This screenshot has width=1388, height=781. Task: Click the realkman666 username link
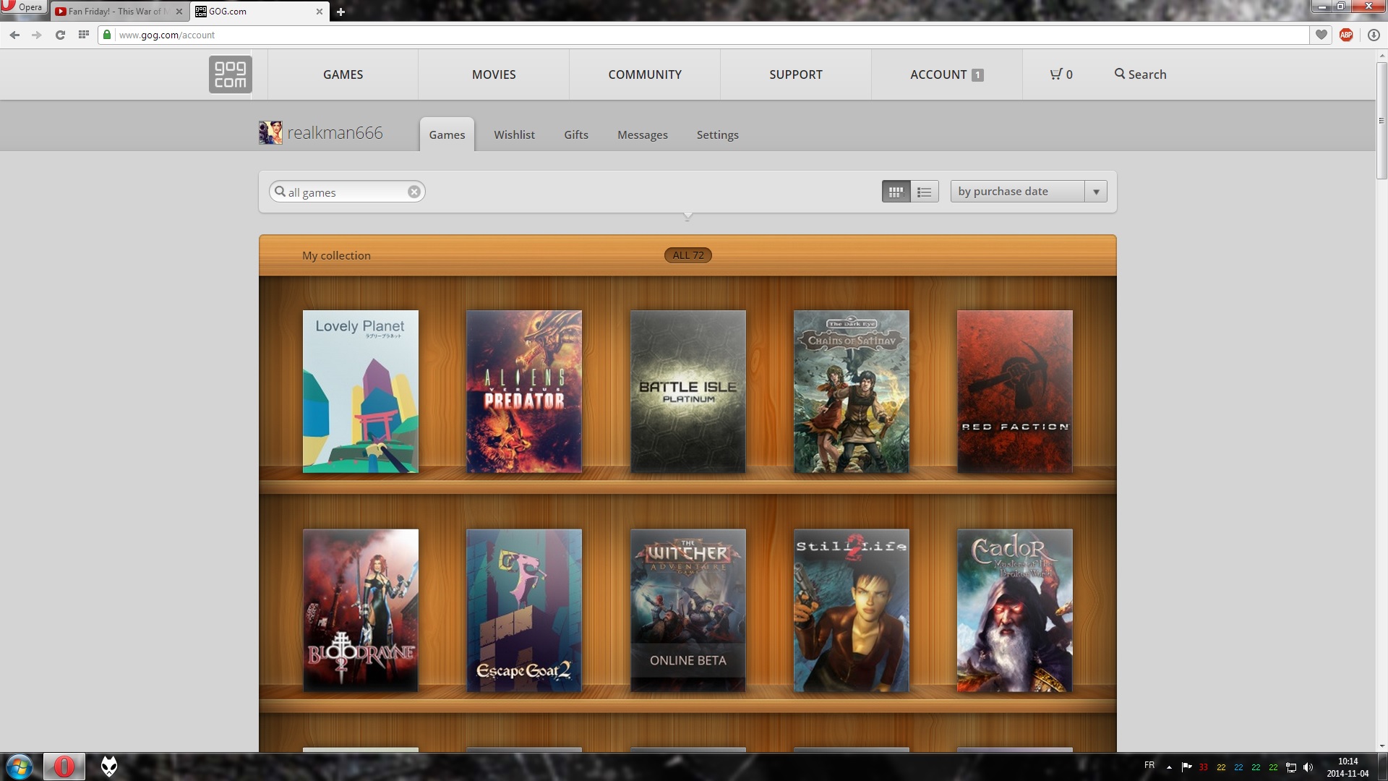335,133
